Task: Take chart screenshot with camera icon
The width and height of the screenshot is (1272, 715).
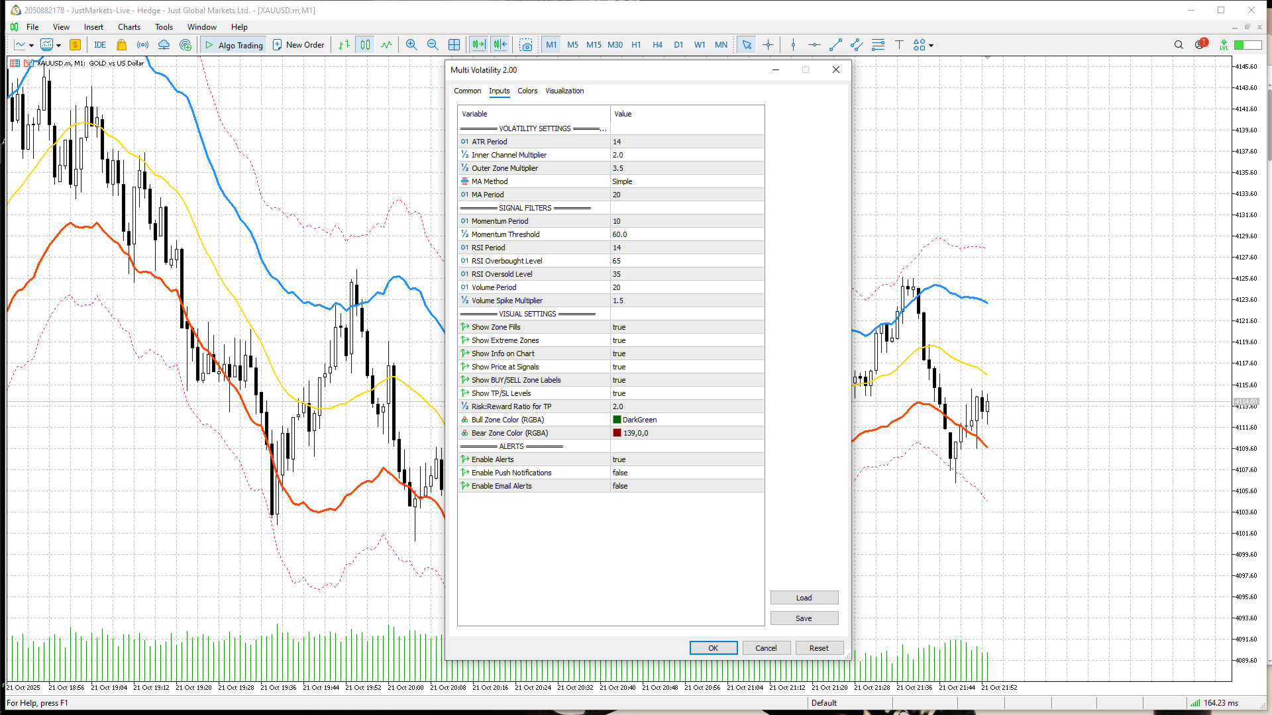Action: [x=525, y=45]
